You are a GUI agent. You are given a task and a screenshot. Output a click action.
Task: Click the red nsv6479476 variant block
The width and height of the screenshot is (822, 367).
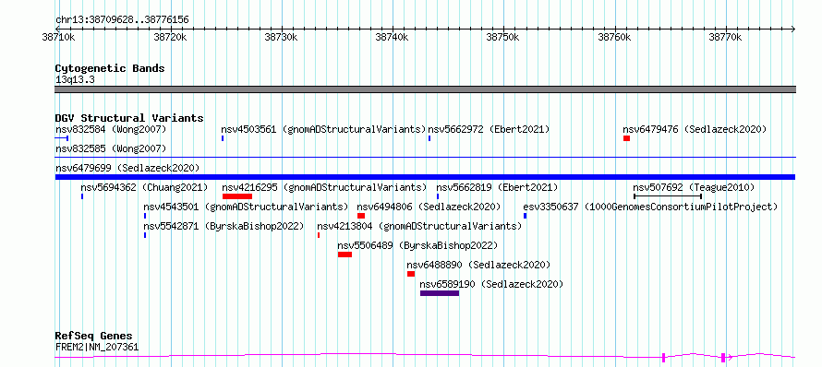click(626, 138)
